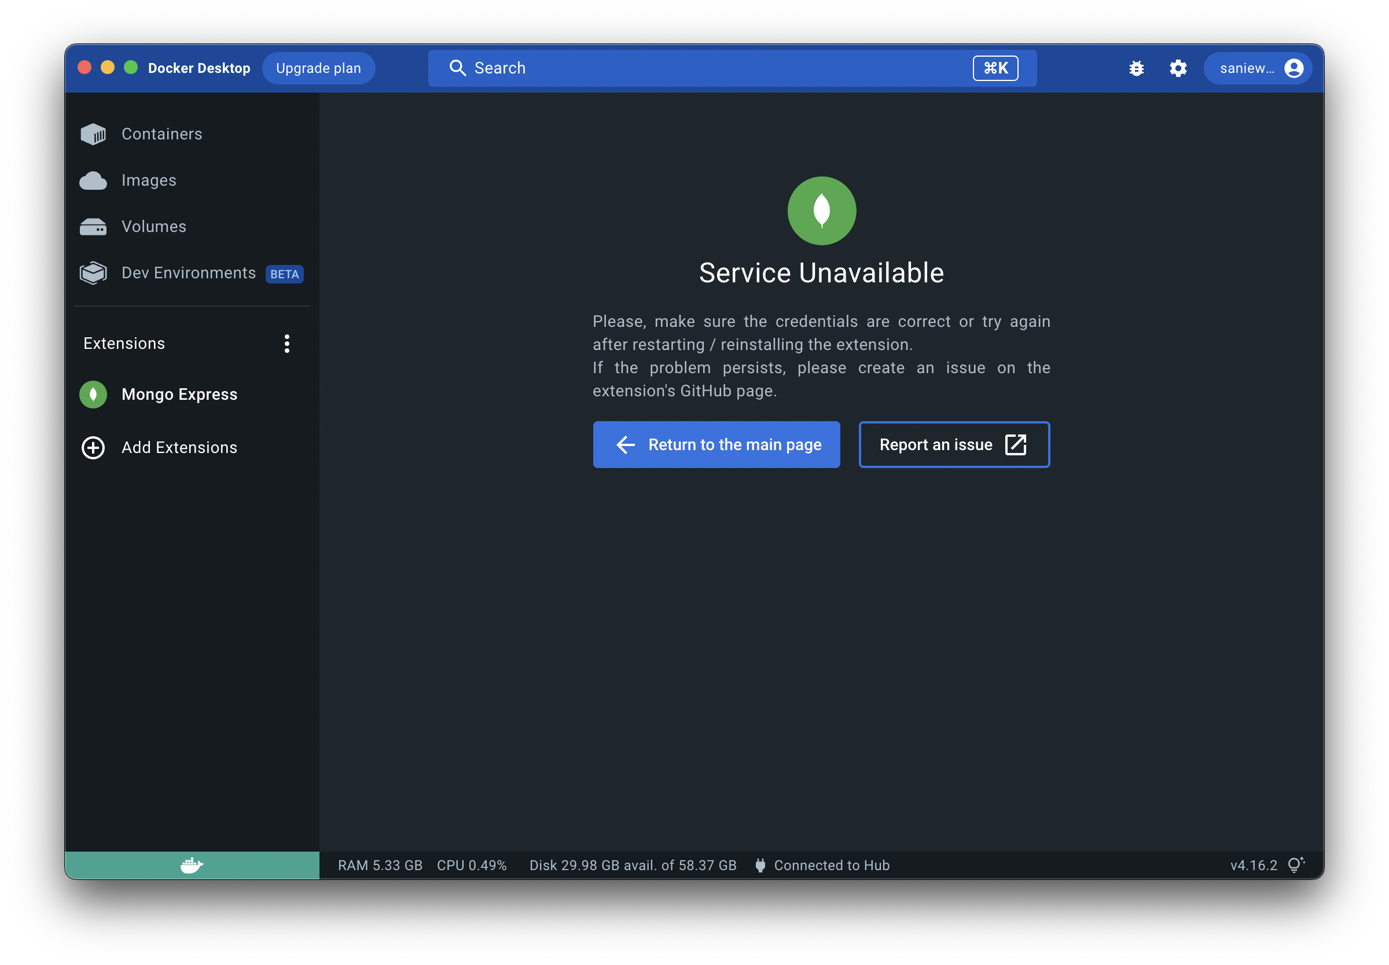Screen dimensions: 1389x965
Task: Click the lightbulb feedback icon near version
Action: tap(1295, 865)
